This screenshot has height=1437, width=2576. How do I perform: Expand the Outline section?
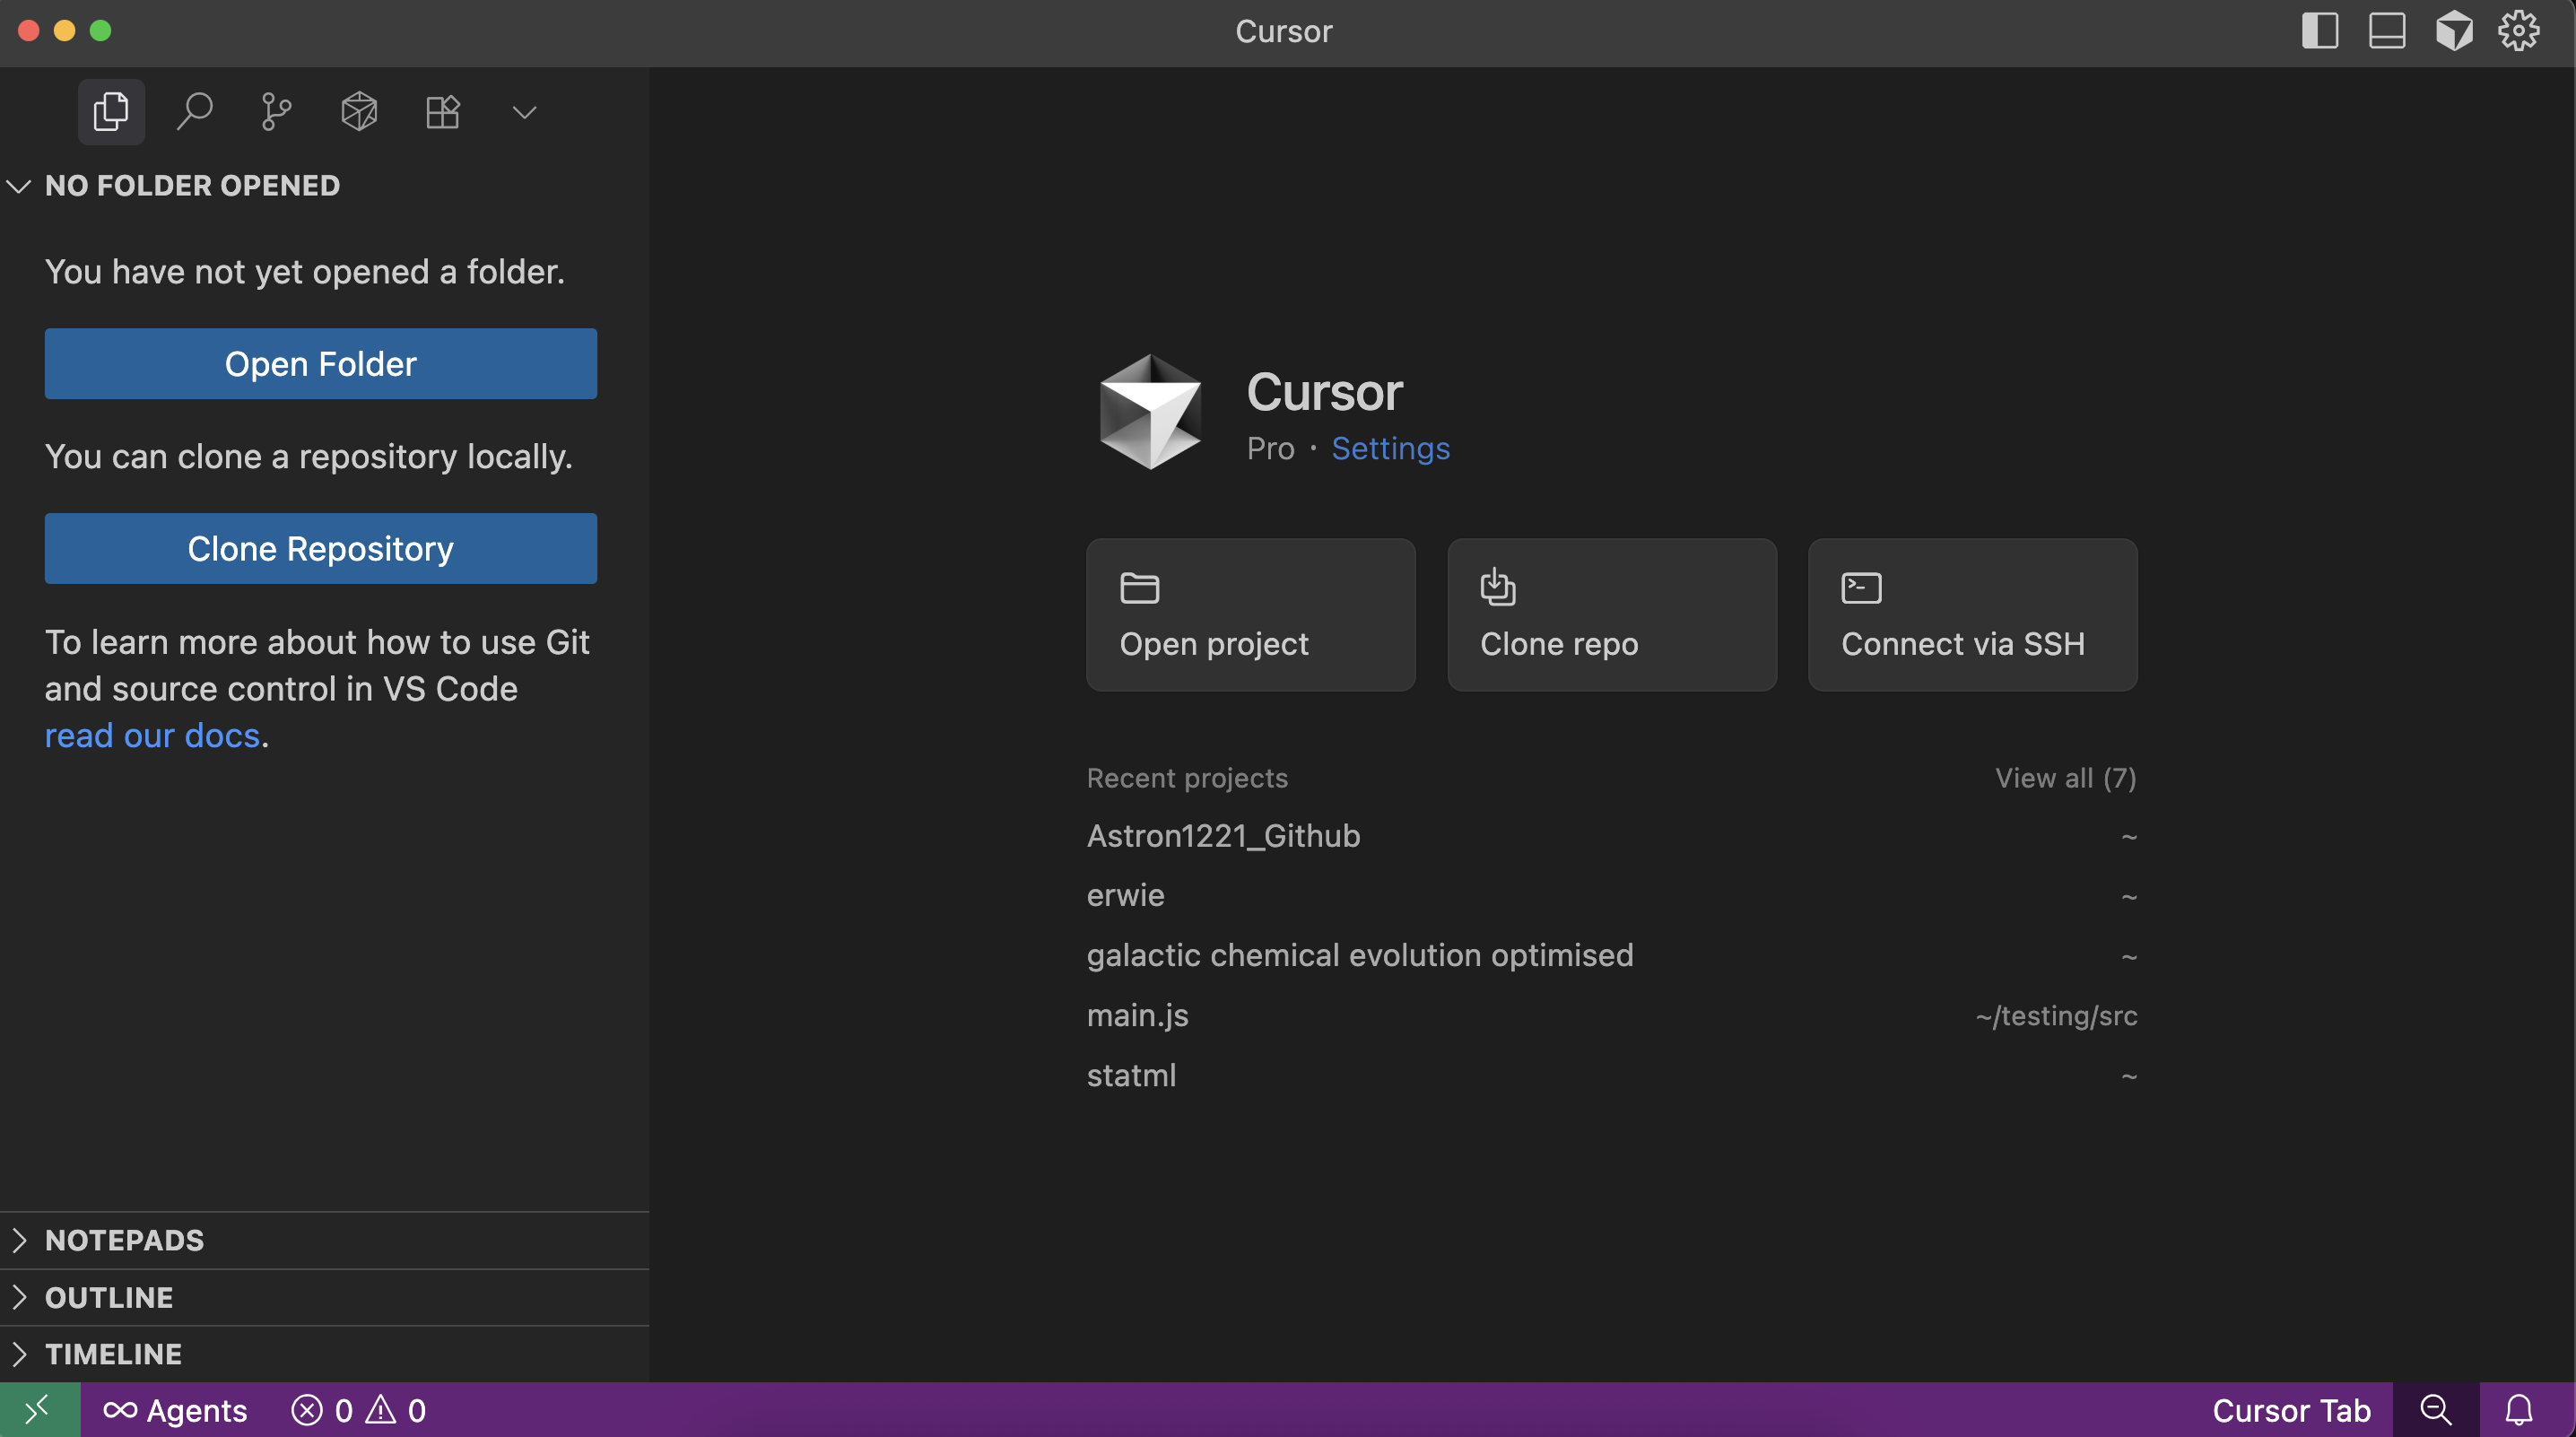pyautogui.click(x=325, y=1297)
